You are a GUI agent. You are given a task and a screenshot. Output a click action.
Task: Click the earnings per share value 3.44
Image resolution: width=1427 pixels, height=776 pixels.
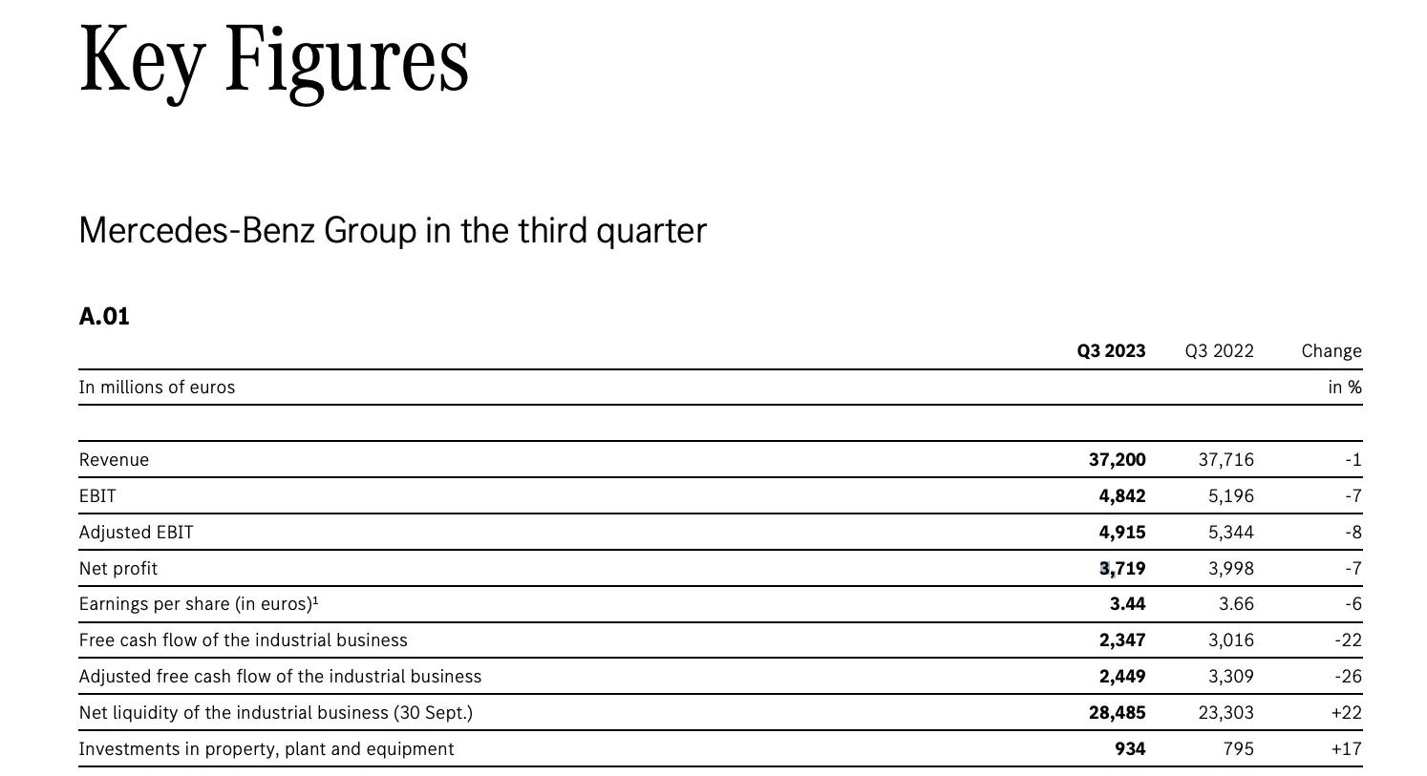pos(1127,604)
